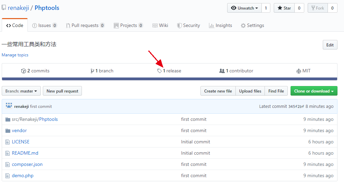344x184 pixels.
Task: Open the Pull requests tab
Action: tap(85, 25)
